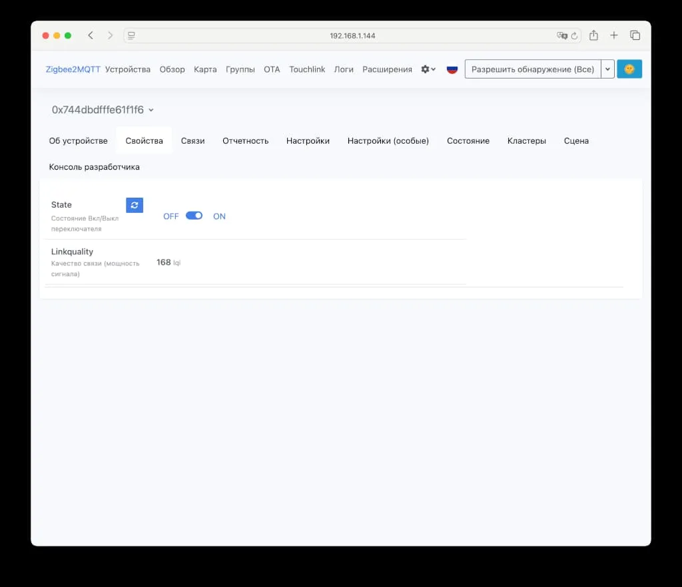Minimize the Safari window with the yellow button
Viewport: 682px width, 587px height.
(x=57, y=36)
